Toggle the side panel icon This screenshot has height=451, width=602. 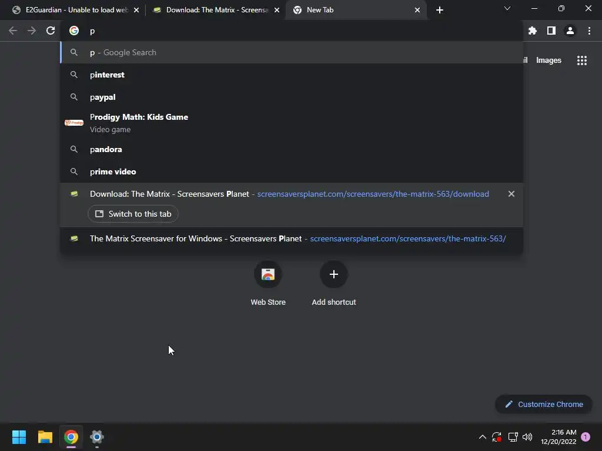551,31
